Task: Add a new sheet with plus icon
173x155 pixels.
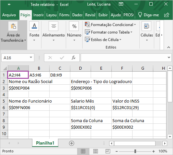Action: pos(72,143)
